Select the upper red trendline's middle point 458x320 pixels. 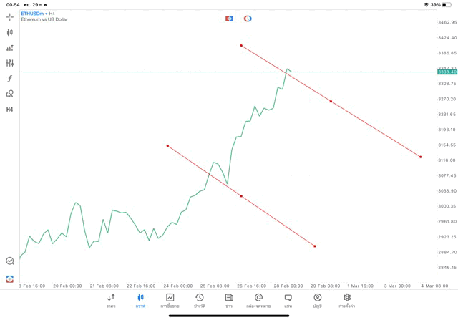coord(331,102)
